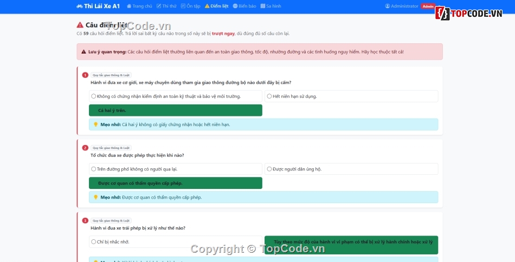Viewport: 515px width, 262px height.
Task: Click the sign icon beside Biển báo
Action: tap(235, 6)
